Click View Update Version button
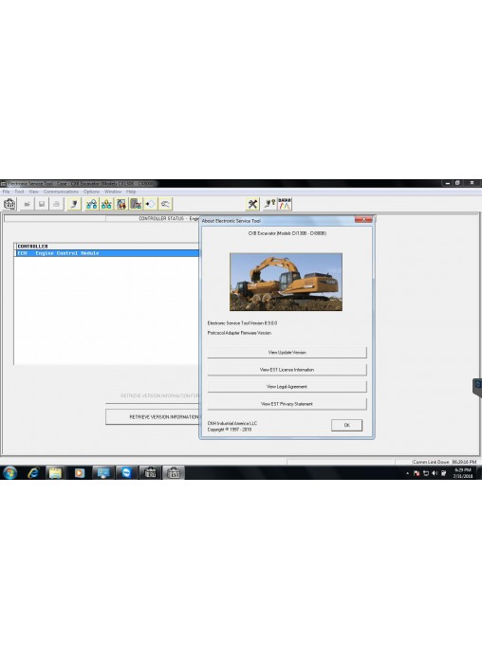Image resolution: width=482 pixels, height=660 pixels. [x=287, y=353]
